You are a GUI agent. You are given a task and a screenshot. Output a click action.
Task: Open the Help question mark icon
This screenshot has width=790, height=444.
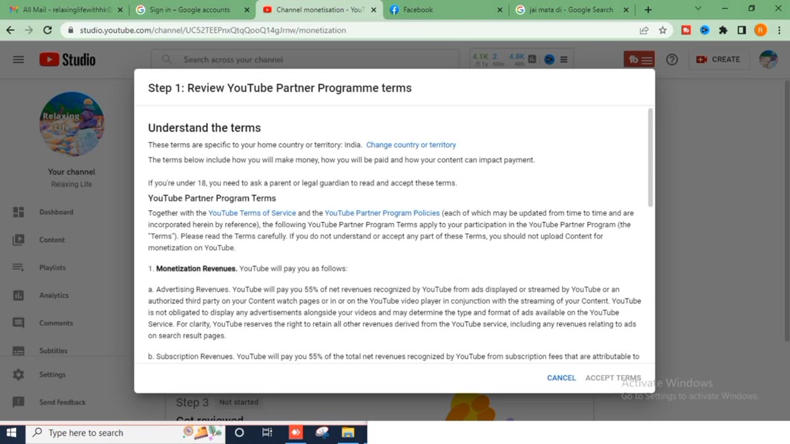[672, 59]
